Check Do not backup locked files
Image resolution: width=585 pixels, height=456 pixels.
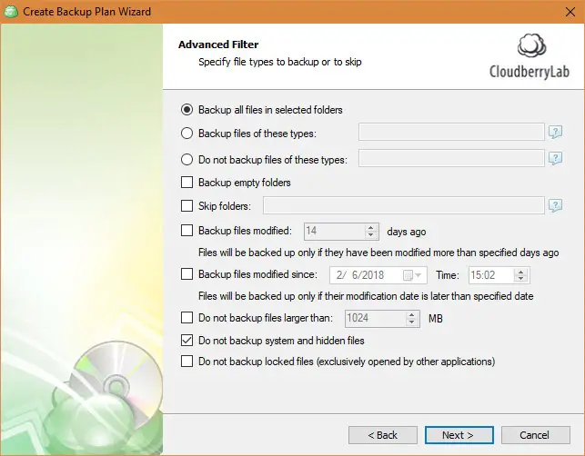pos(187,361)
